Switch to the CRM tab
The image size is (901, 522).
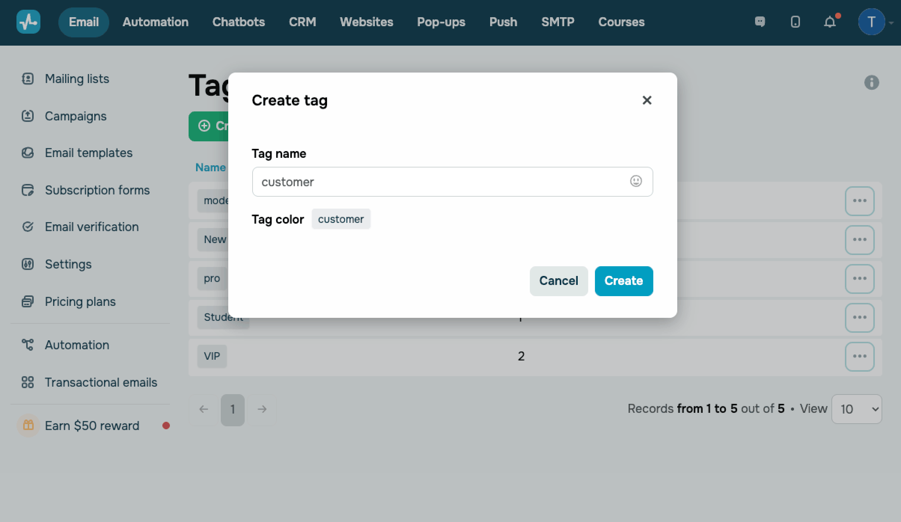pos(302,22)
